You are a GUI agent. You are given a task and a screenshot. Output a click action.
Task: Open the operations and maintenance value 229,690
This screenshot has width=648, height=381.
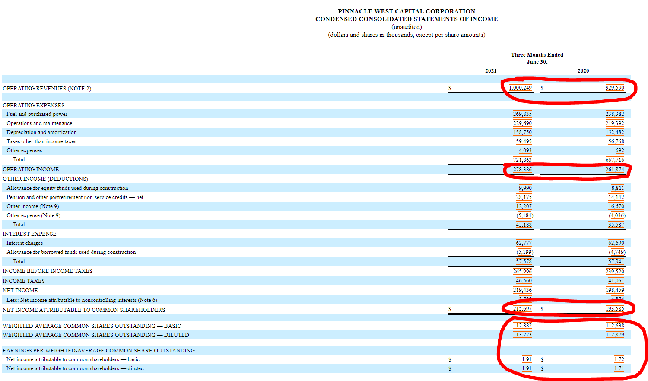tap(522, 123)
